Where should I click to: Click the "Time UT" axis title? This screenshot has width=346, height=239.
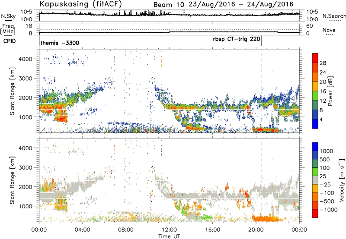[x=169, y=236]
